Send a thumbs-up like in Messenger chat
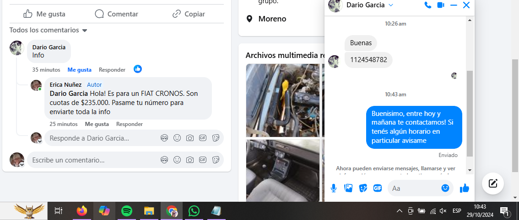The image size is (519, 220). [x=464, y=188]
